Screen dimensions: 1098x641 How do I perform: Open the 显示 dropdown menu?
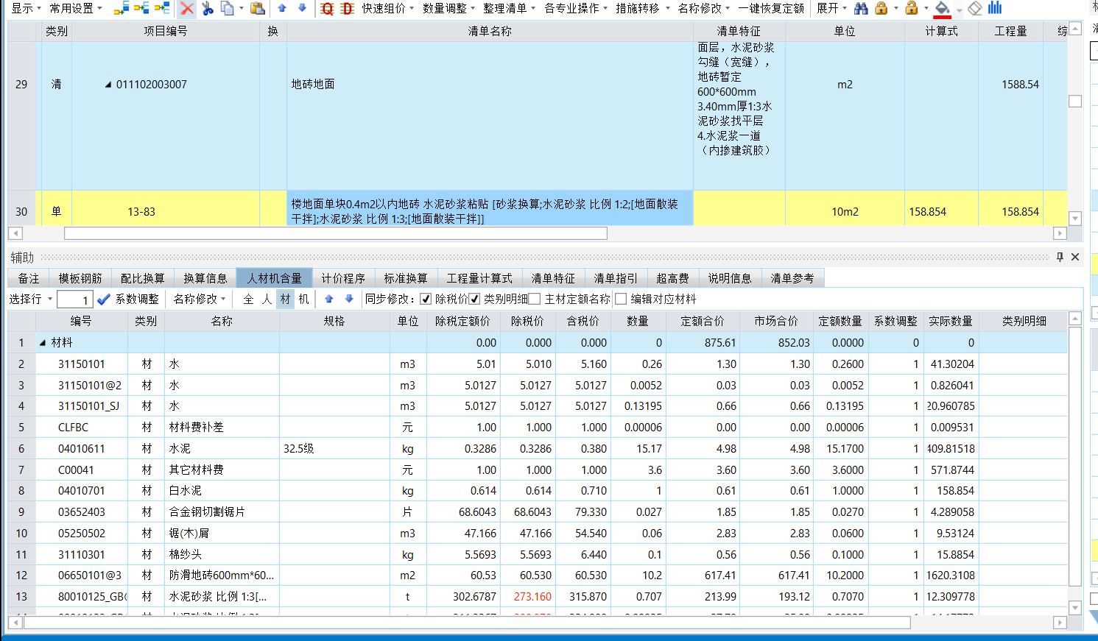coord(26,8)
